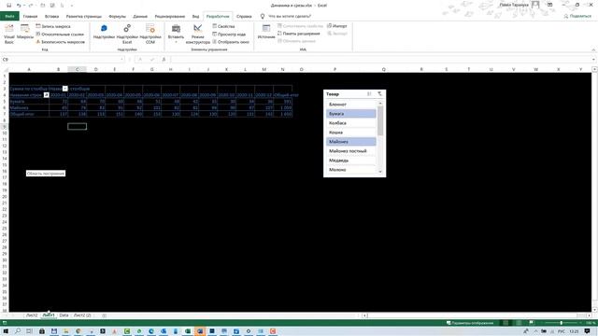Collapse the ribbon with the chevron
598x336 pixels.
[x=593, y=49]
